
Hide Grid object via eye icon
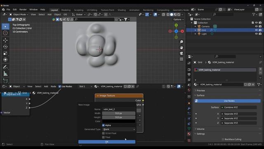tap(256, 30)
